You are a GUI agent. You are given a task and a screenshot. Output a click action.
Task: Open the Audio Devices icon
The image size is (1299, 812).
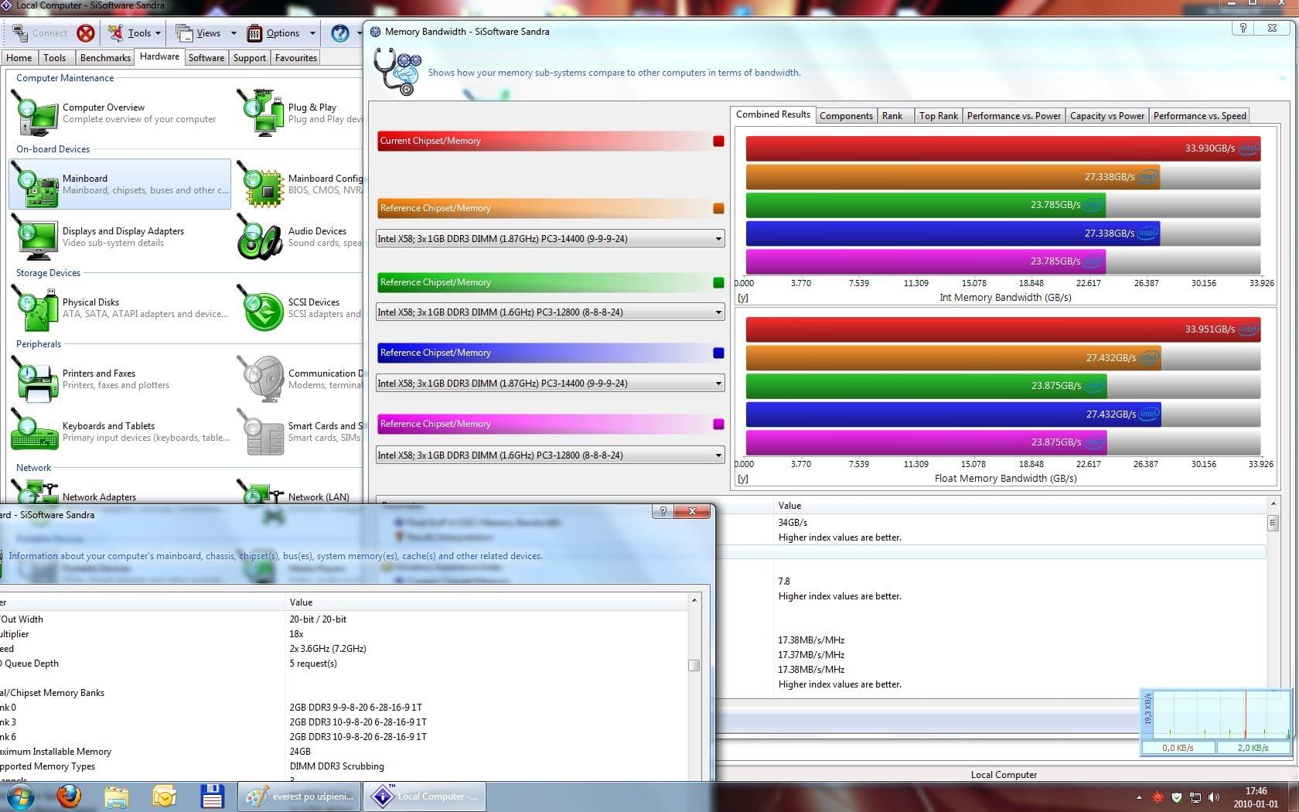pos(261,237)
